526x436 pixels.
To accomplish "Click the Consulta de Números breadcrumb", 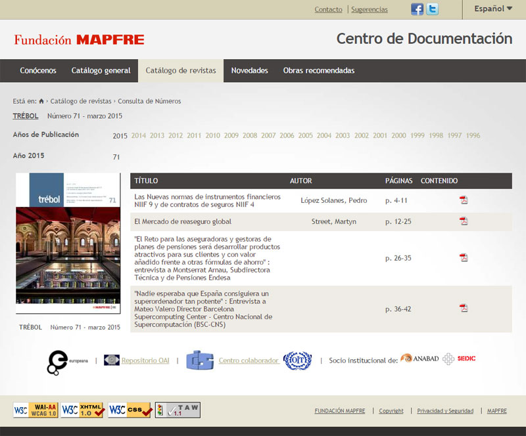I will pos(149,101).
